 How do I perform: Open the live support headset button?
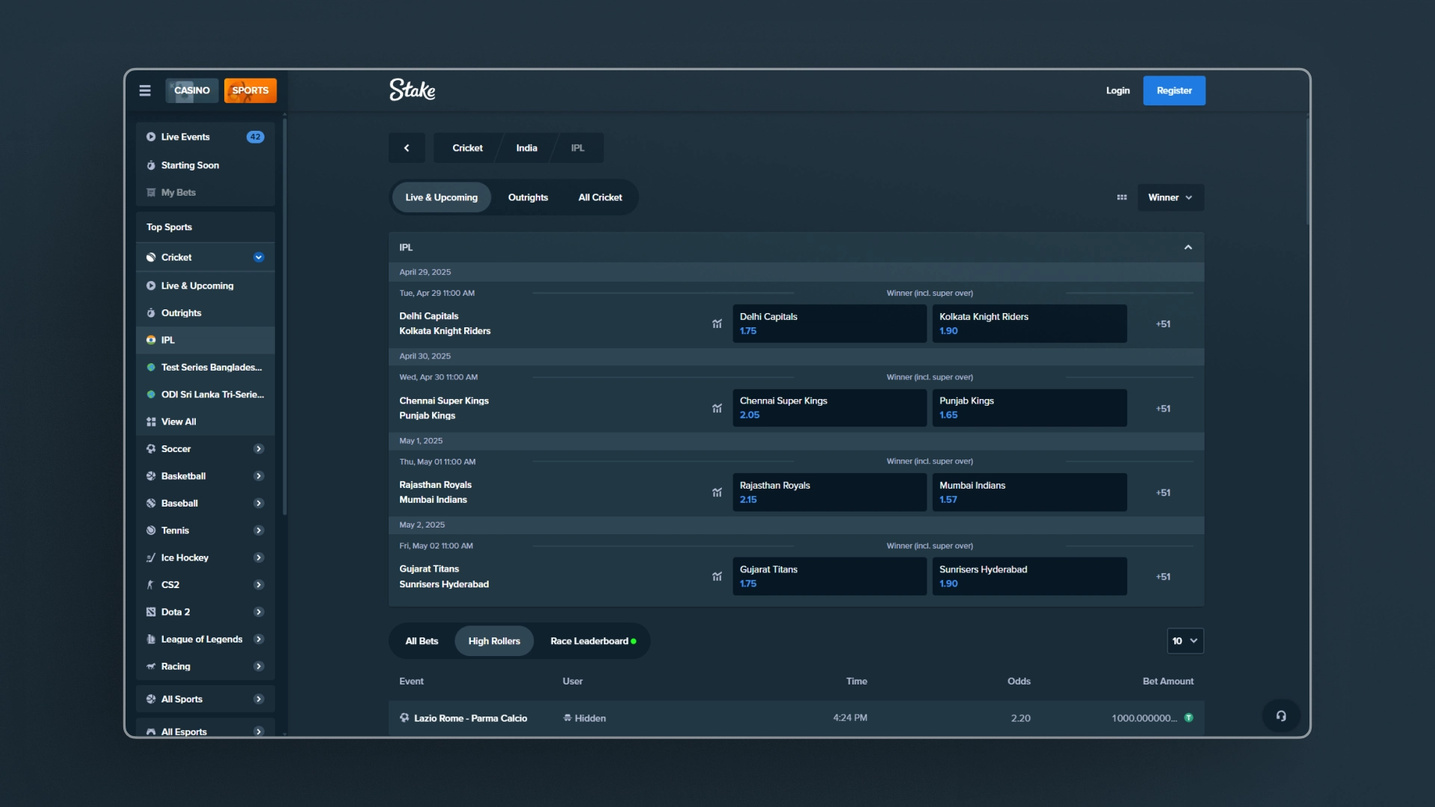1281,716
